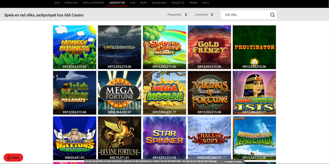Open the Blackjack tab
The height and width of the screenshot is (164, 329).
point(159,3)
